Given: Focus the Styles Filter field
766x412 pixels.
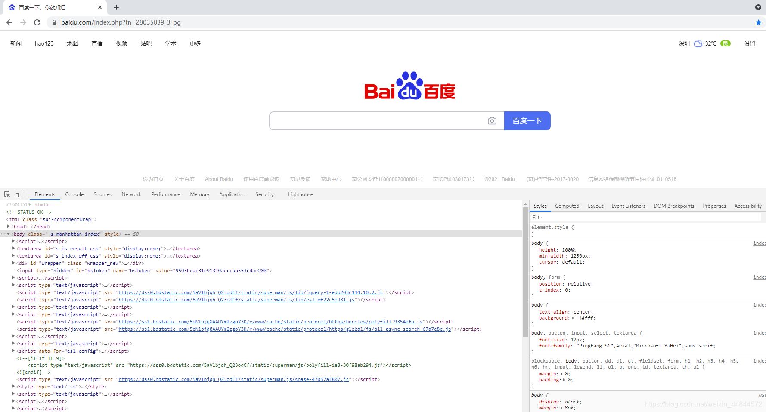Looking at the screenshot, I should tap(646, 218).
